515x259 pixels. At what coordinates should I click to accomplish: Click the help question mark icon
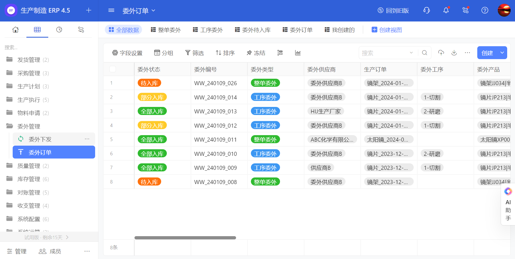(x=485, y=10)
